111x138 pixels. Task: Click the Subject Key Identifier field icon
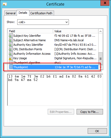11,36
